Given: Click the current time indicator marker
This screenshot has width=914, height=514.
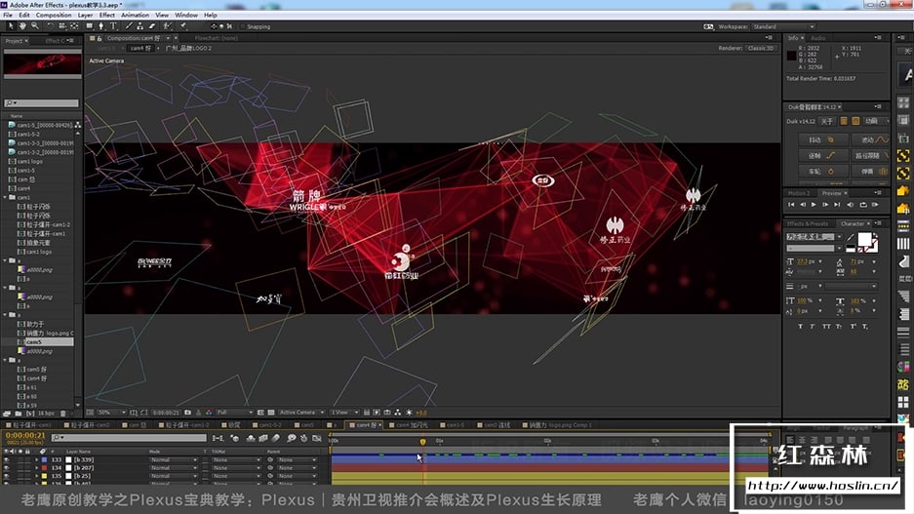Looking at the screenshot, I should coord(422,443).
